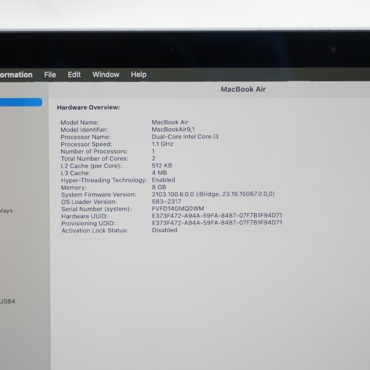This screenshot has height=370, width=370.
Task: Select the serial number FVFD14GMQ0WM
Action: tap(178, 209)
